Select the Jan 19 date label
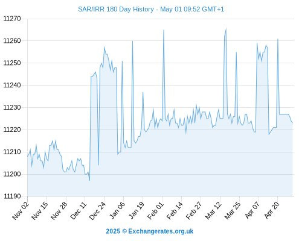The width and height of the screenshot is (299, 241). click(x=137, y=210)
